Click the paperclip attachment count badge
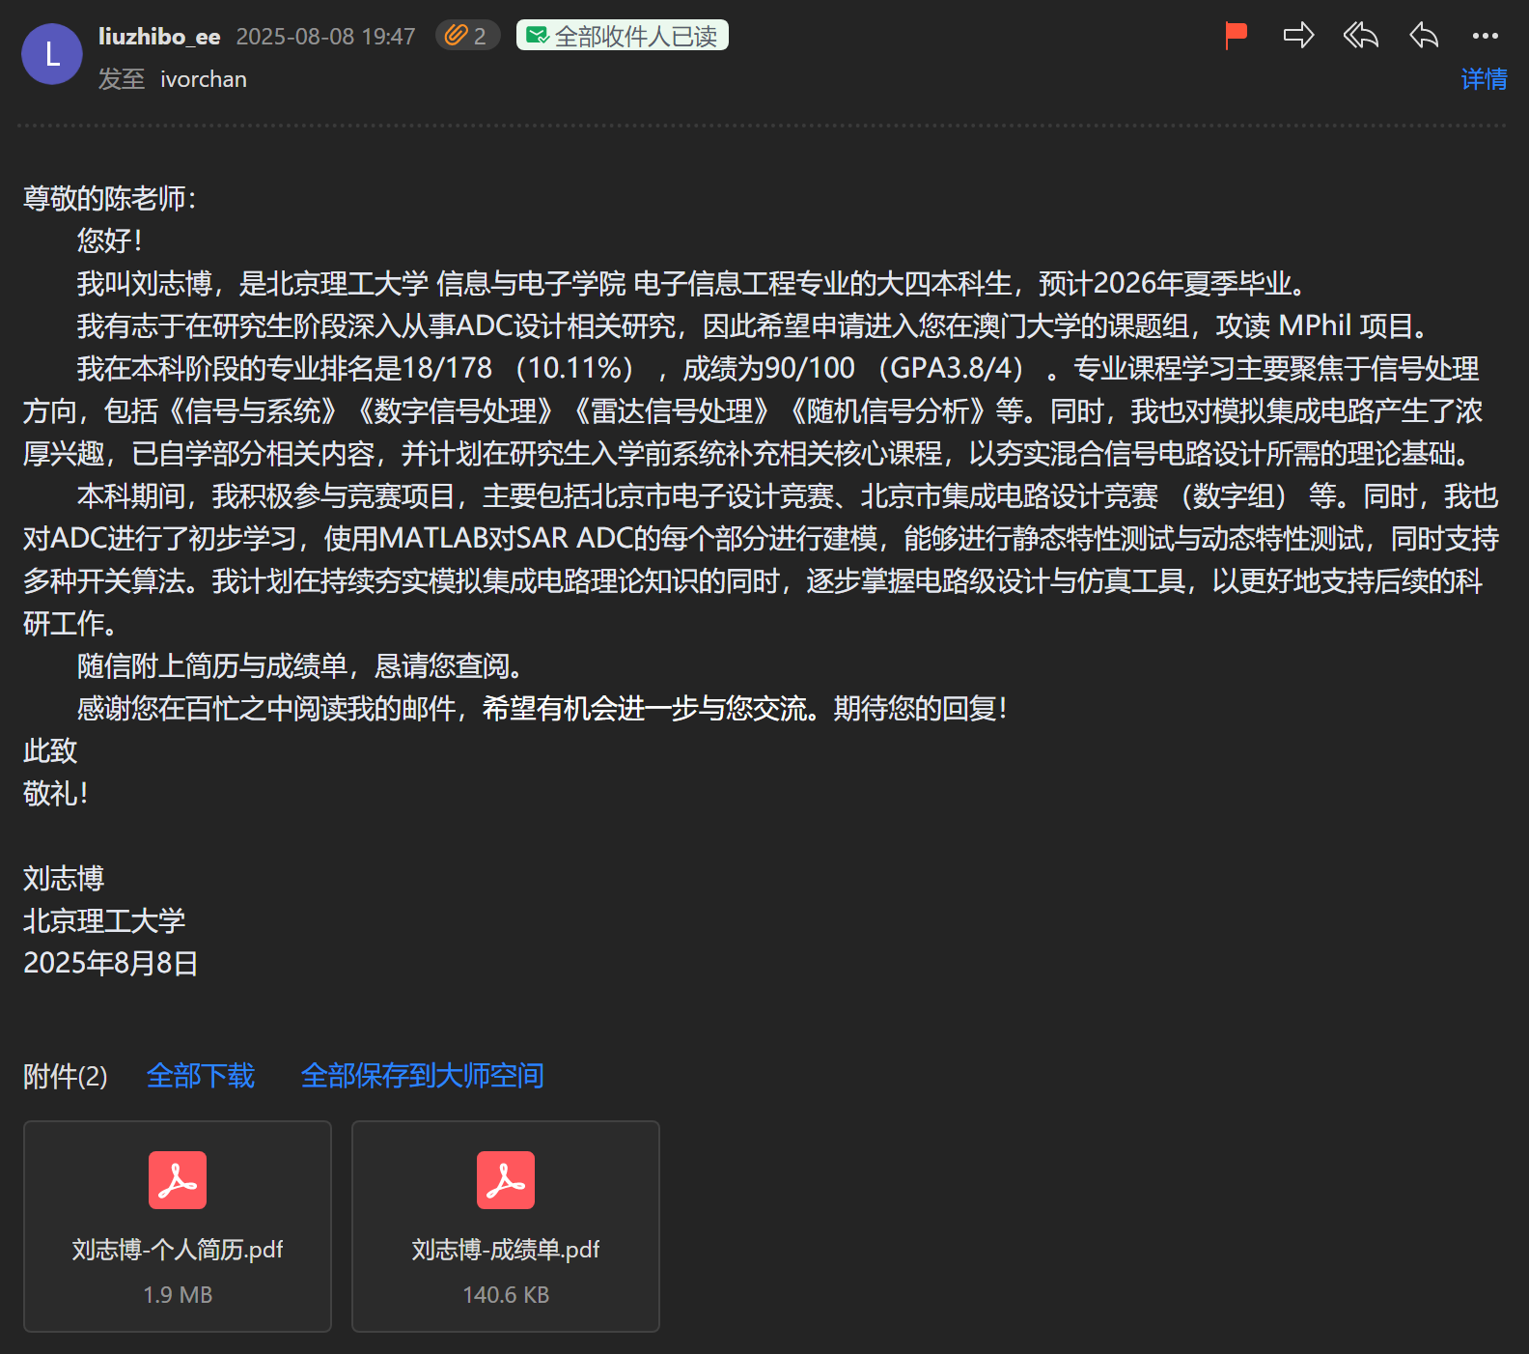The height and width of the screenshot is (1354, 1529). coord(467,36)
